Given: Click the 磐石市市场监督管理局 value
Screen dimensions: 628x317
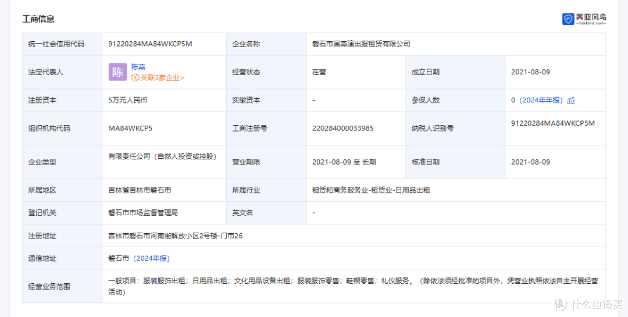Looking at the screenshot, I should (143, 213).
